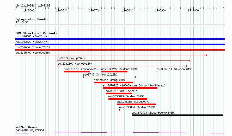Click the esv3953 (Wang2008) label
This screenshot has height=136, width=232.
(x=71, y=58)
